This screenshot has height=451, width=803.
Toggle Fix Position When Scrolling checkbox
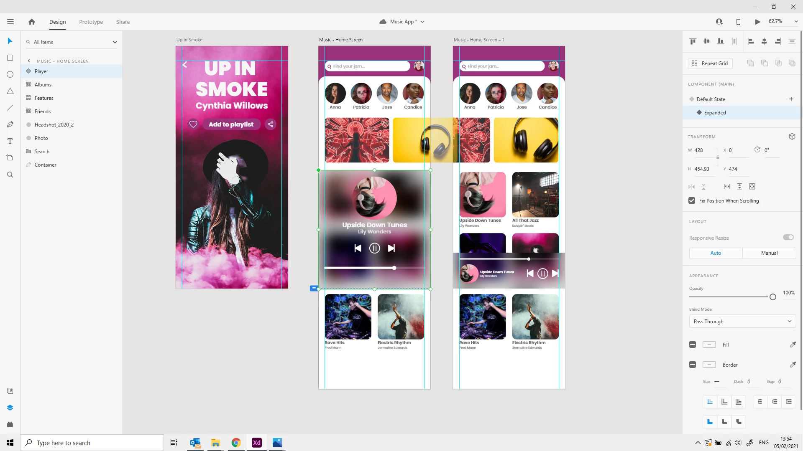click(x=692, y=200)
